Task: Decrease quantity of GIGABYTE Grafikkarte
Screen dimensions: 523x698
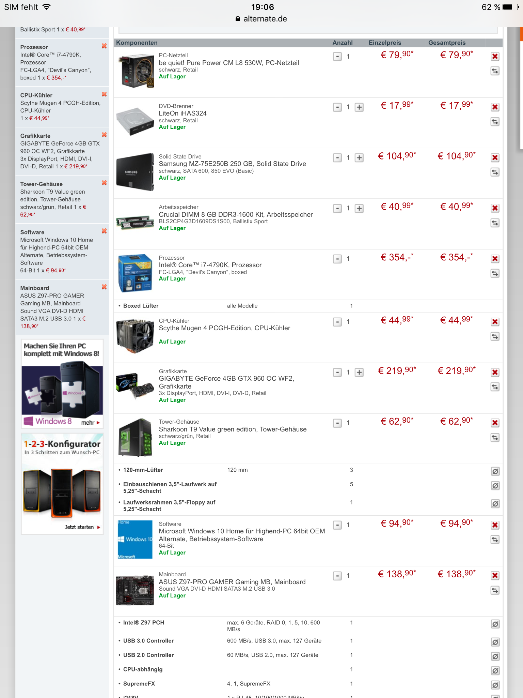Action: coord(337,373)
